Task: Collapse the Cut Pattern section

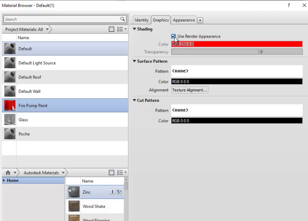Action: pyautogui.click(x=134, y=100)
